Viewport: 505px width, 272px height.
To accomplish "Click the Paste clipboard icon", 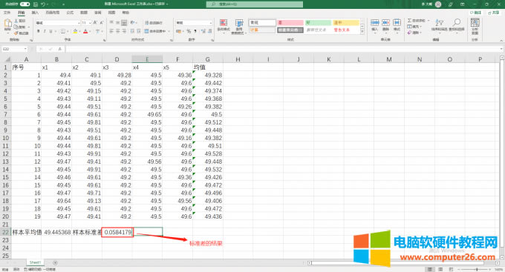I will 7,24.
